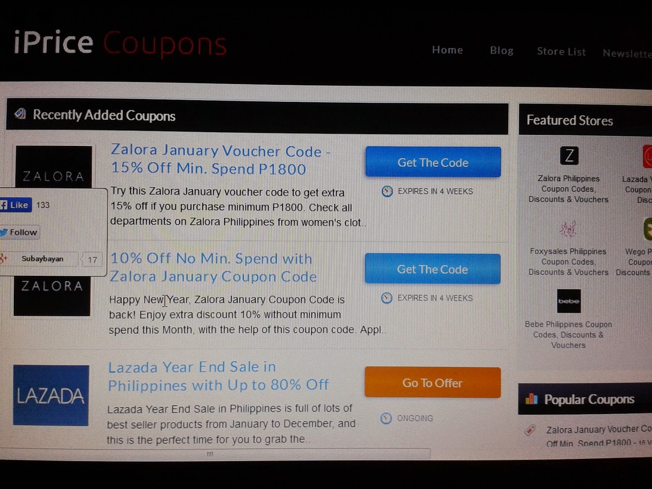This screenshot has width=652, height=489.
Task: Click the Twitter Follow button
Action: pyautogui.click(x=20, y=232)
